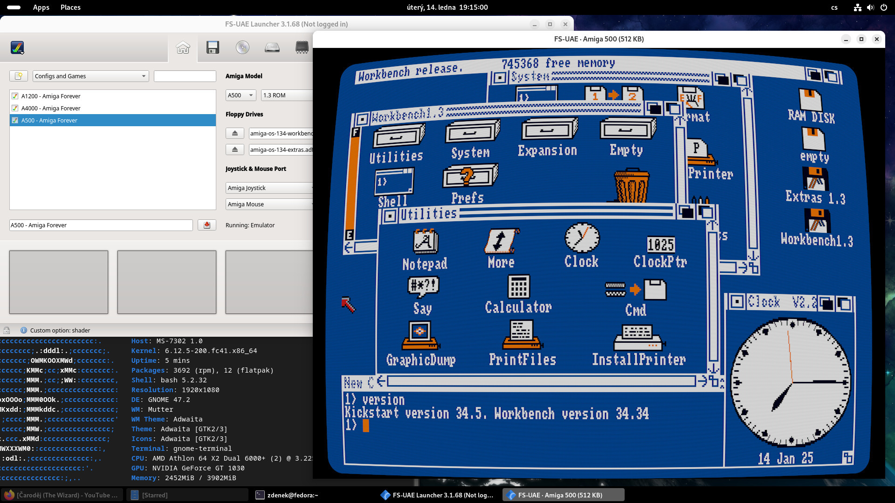Switch to the launcher home tab
Image resolution: width=895 pixels, height=503 pixels.
point(183,47)
